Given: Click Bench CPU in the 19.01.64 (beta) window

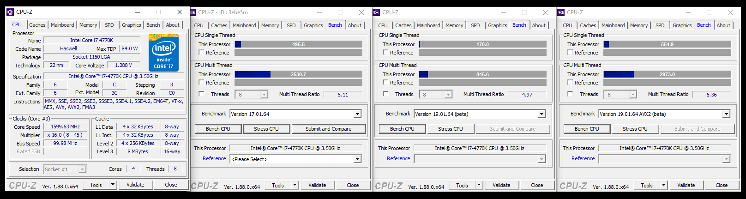Looking at the screenshot, I should click(402, 129).
